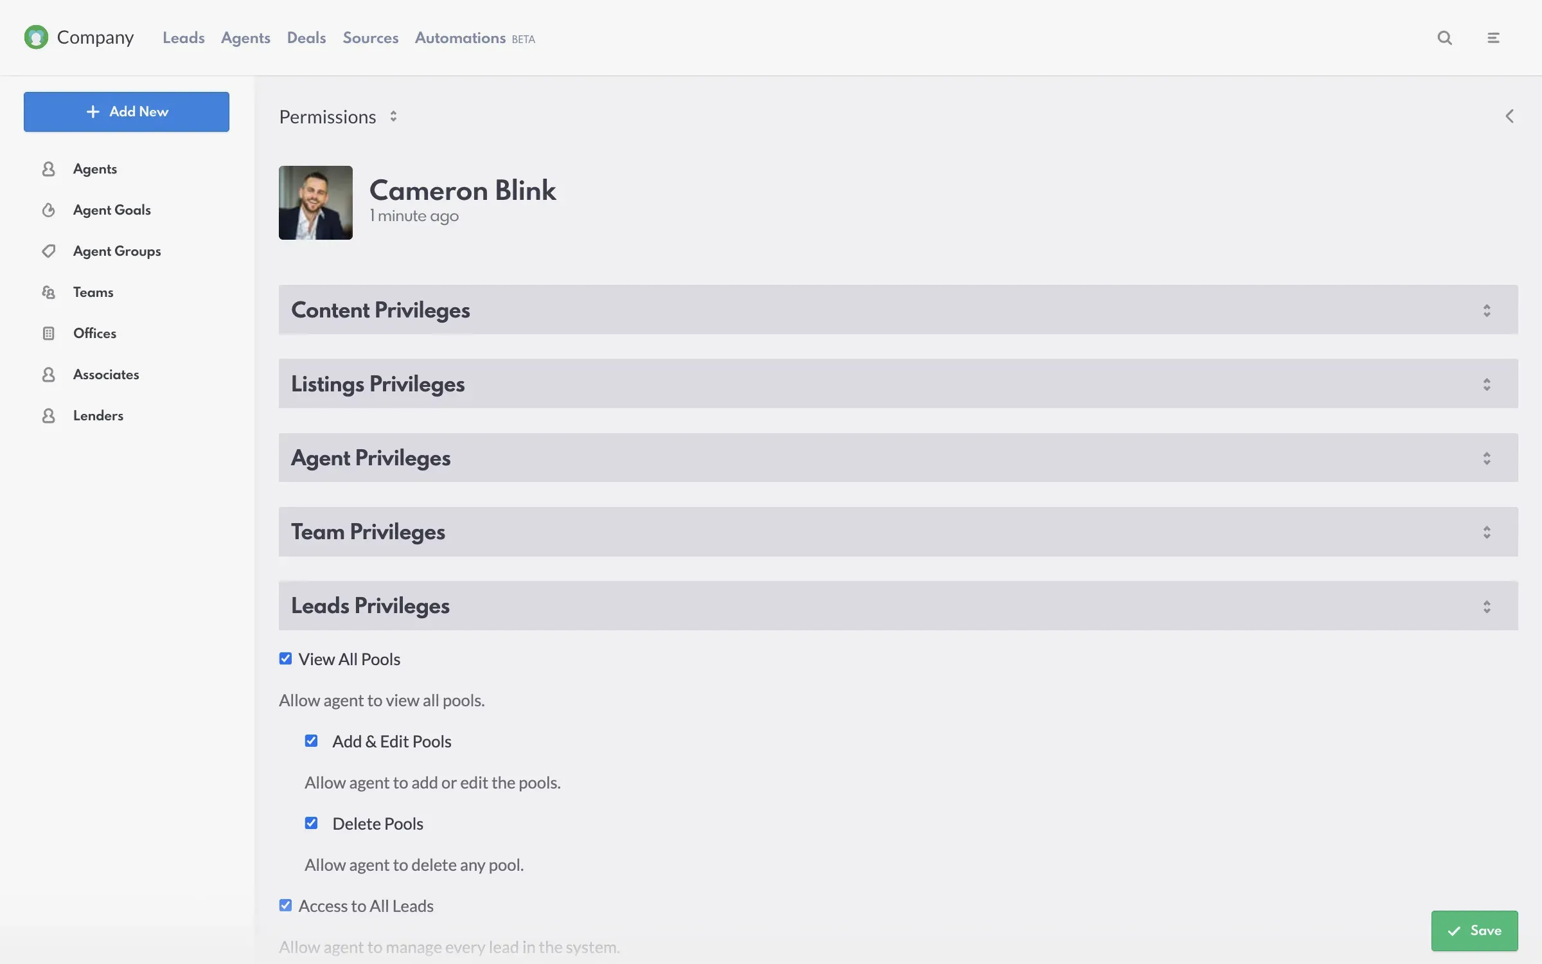Click the '1 minute ago' timestamp
Image resolution: width=1542 pixels, height=964 pixels.
(x=414, y=216)
